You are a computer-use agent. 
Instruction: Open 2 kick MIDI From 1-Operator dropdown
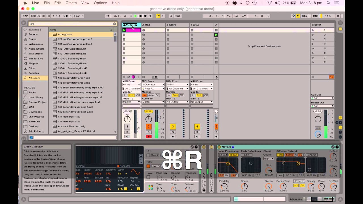153,84
